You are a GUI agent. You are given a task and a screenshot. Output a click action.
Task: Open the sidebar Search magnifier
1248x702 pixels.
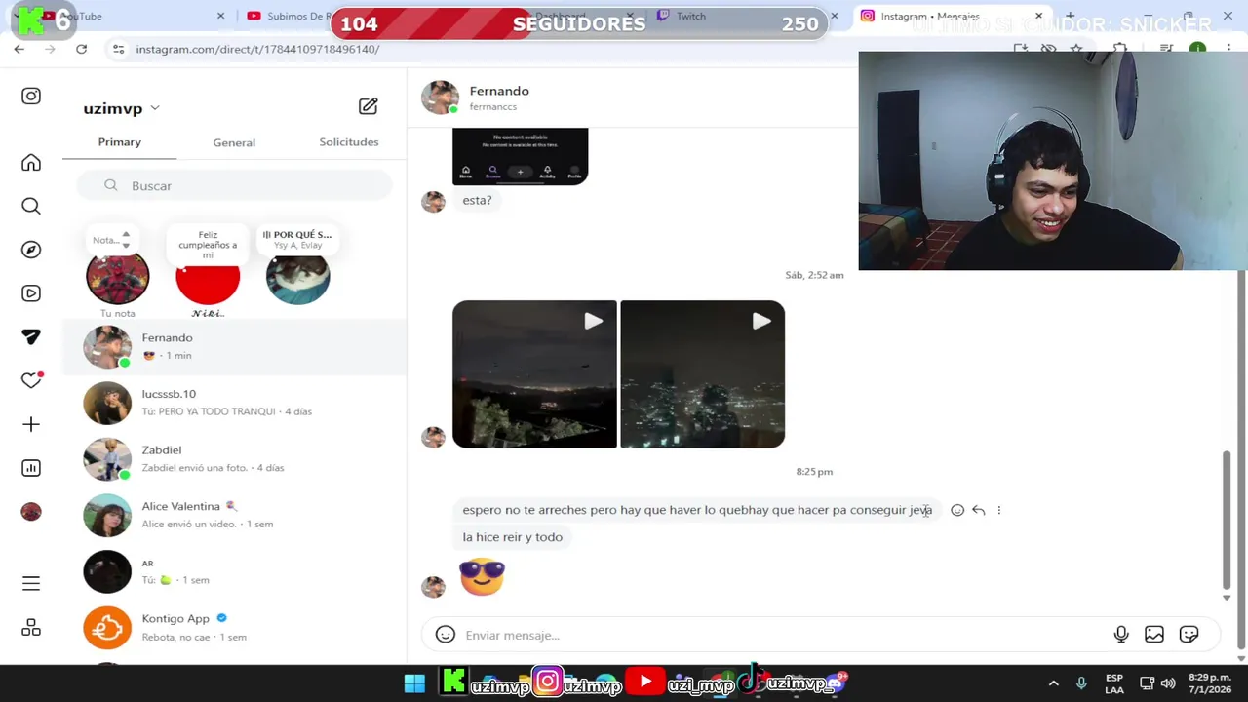pos(31,206)
